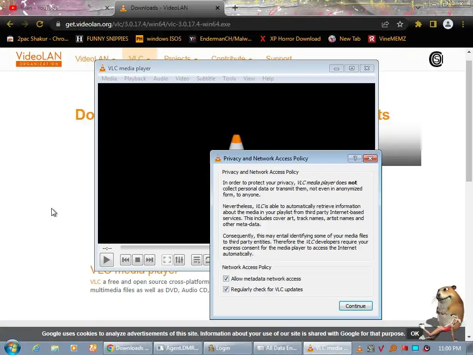Viewport: 473px width, 355px height.
Task: Open the Windows Start menu orb
Action: click(x=12, y=348)
